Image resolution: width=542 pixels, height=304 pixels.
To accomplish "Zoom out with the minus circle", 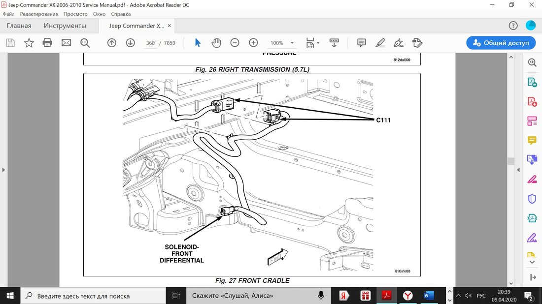I will pos(235,43).
